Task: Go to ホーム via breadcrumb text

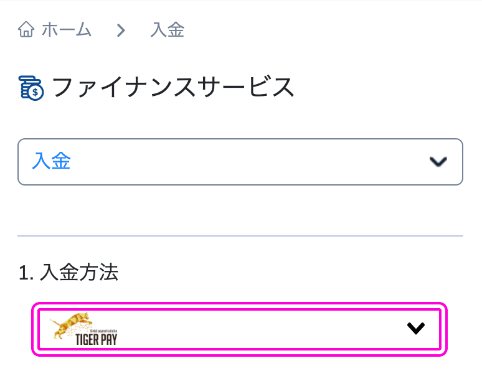Action: click(67, 30)
